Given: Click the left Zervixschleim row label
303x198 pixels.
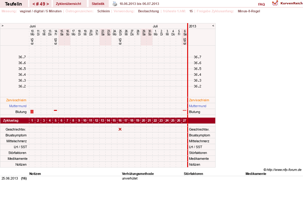Looking at the screenshot, I should pyautogui.click(x=16, y=100).
